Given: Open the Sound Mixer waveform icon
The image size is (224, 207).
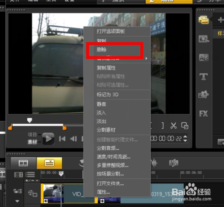Looking at the screenshot, I should pos(154,163).
